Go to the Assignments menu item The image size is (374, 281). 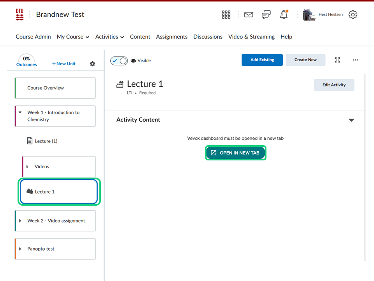(171, 37)
